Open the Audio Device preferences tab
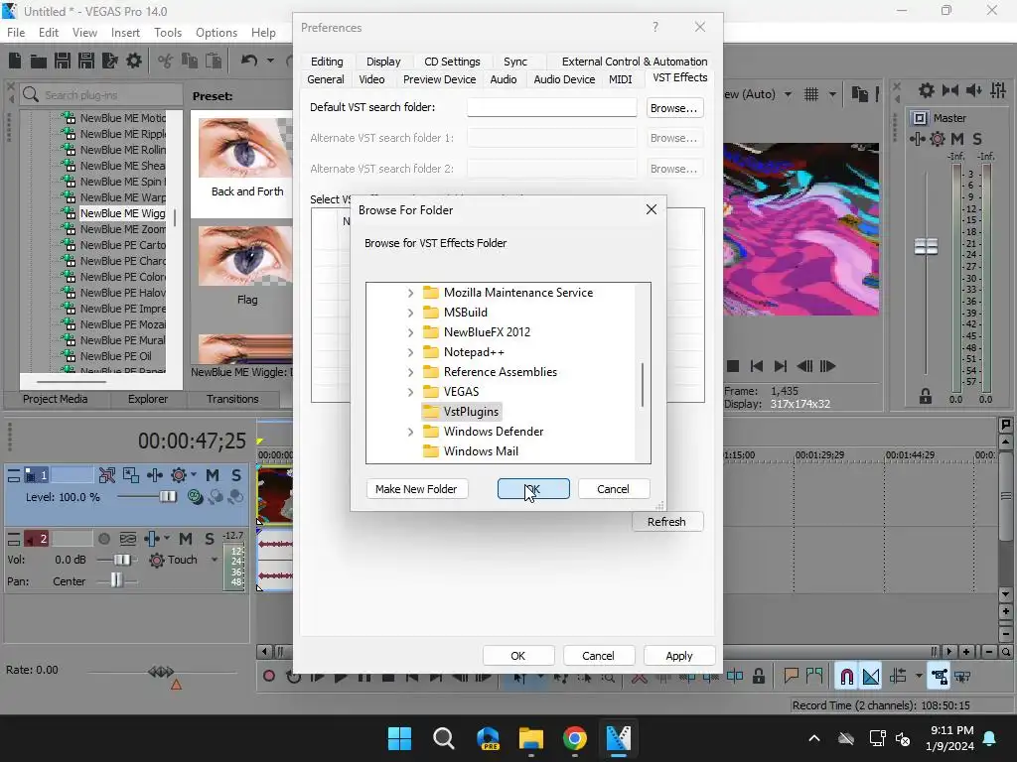 pos(564,79)
